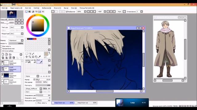Viewport: 197px width, 110px height.
Task: Open the Редактировать menu
Action: click(16, 8)
